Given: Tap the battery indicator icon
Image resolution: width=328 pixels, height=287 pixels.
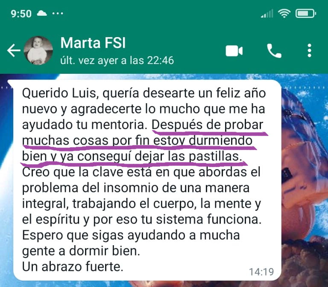Looking at the screenshot, I should click(306, 14).
